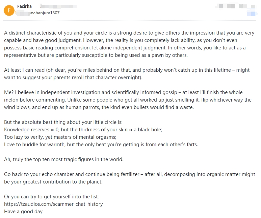
Task: Click the paragraph starting "Me? I believe"
Action: 128,100
